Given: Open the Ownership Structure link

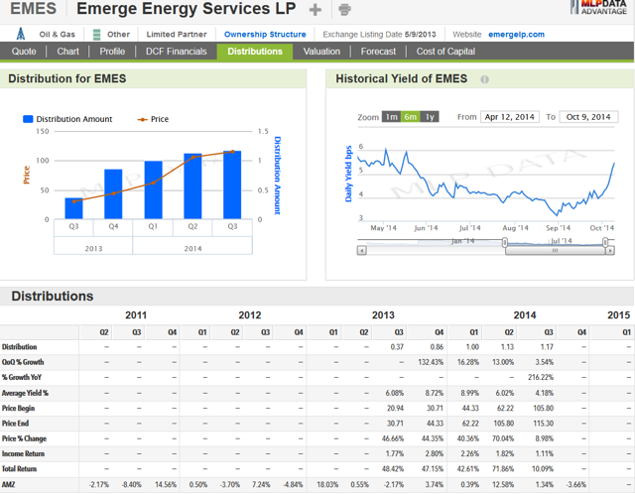Looking at the screenshot, I should click(x=265, y=35).
